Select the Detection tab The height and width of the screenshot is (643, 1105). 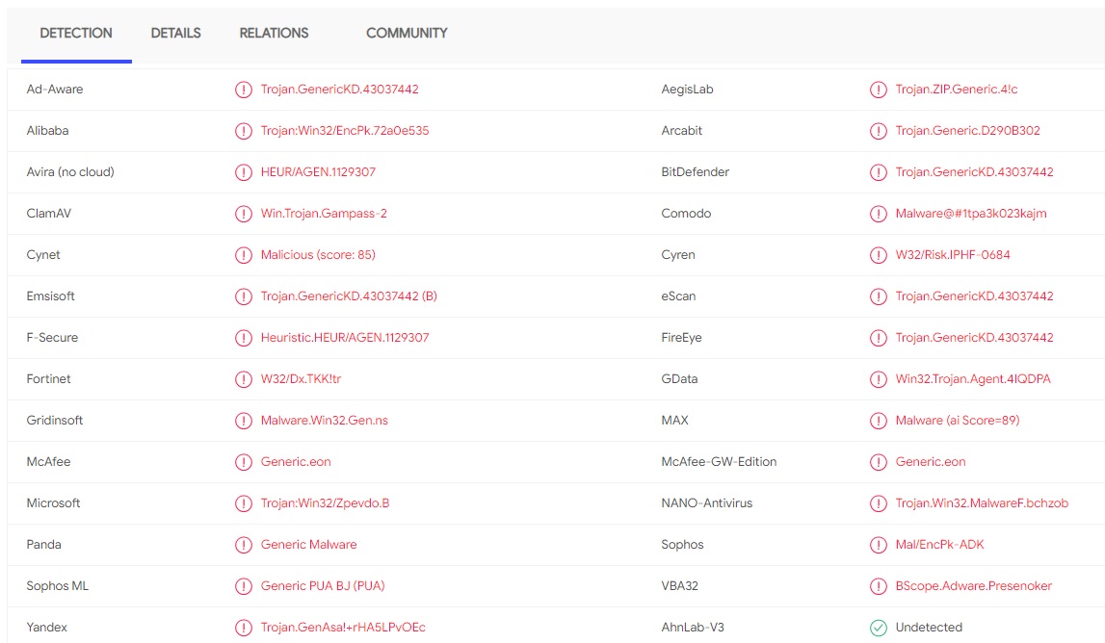click(76, 33)
